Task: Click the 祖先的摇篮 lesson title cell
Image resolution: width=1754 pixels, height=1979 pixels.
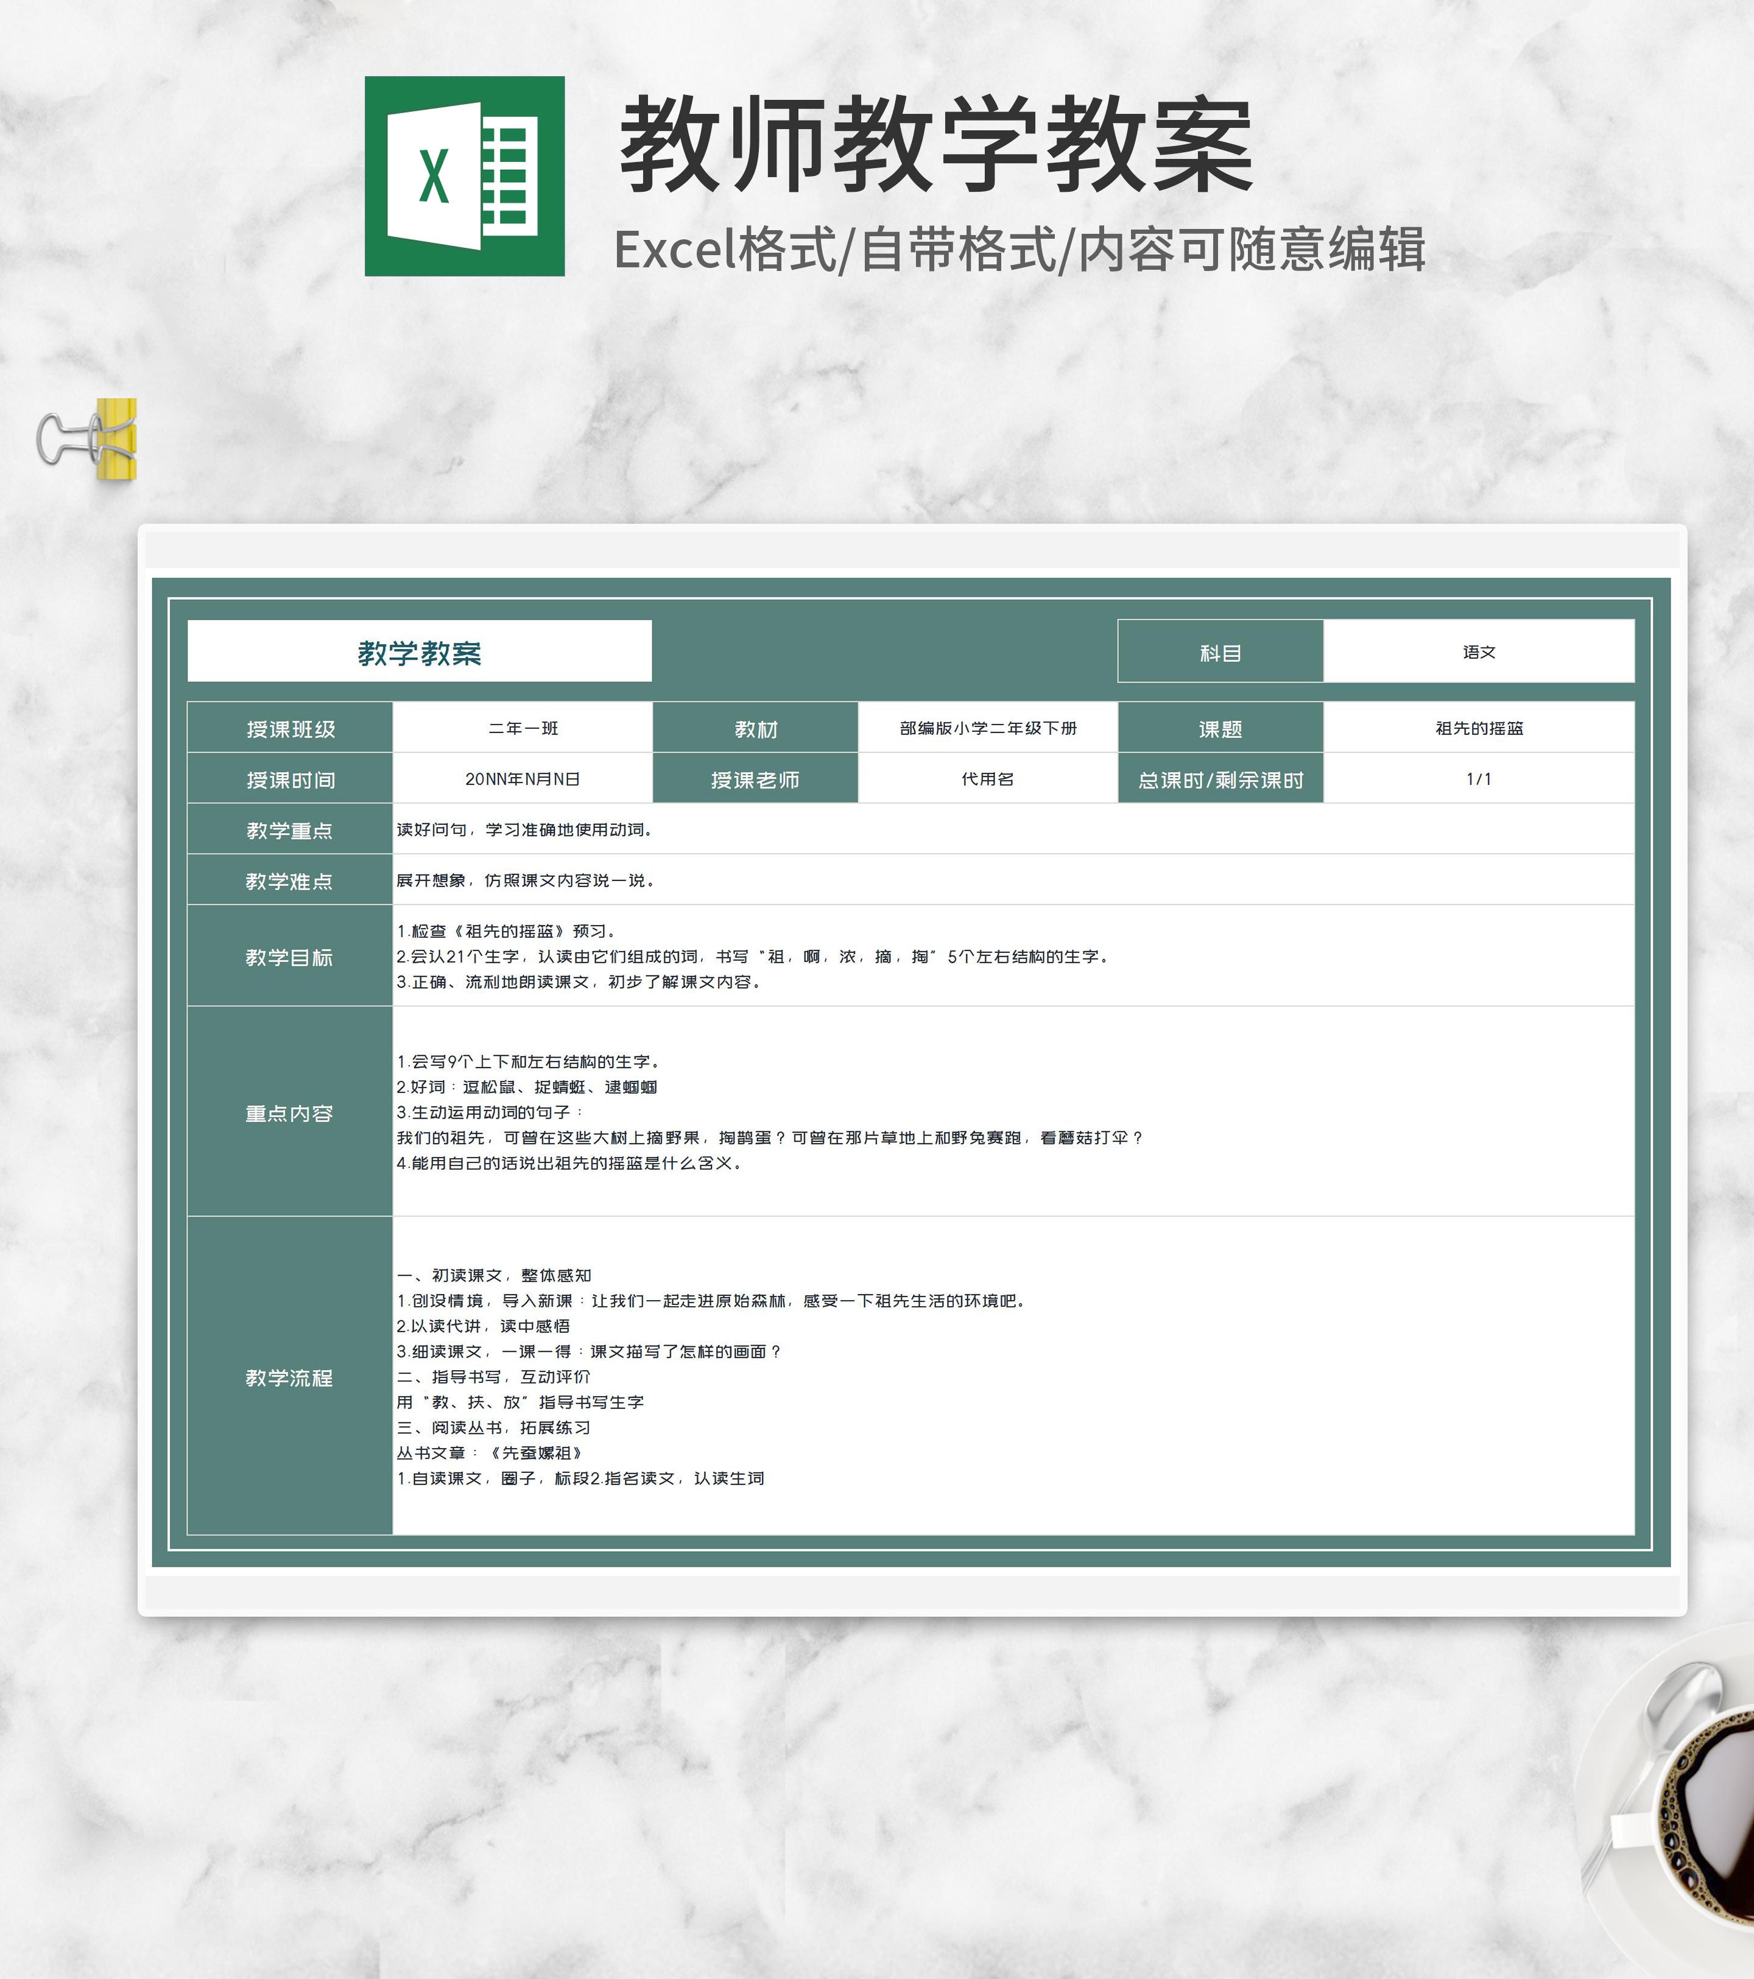Action: click(1478, 728)
